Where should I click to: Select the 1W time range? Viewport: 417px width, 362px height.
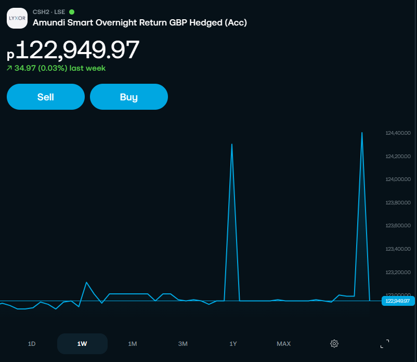point(82,344)
